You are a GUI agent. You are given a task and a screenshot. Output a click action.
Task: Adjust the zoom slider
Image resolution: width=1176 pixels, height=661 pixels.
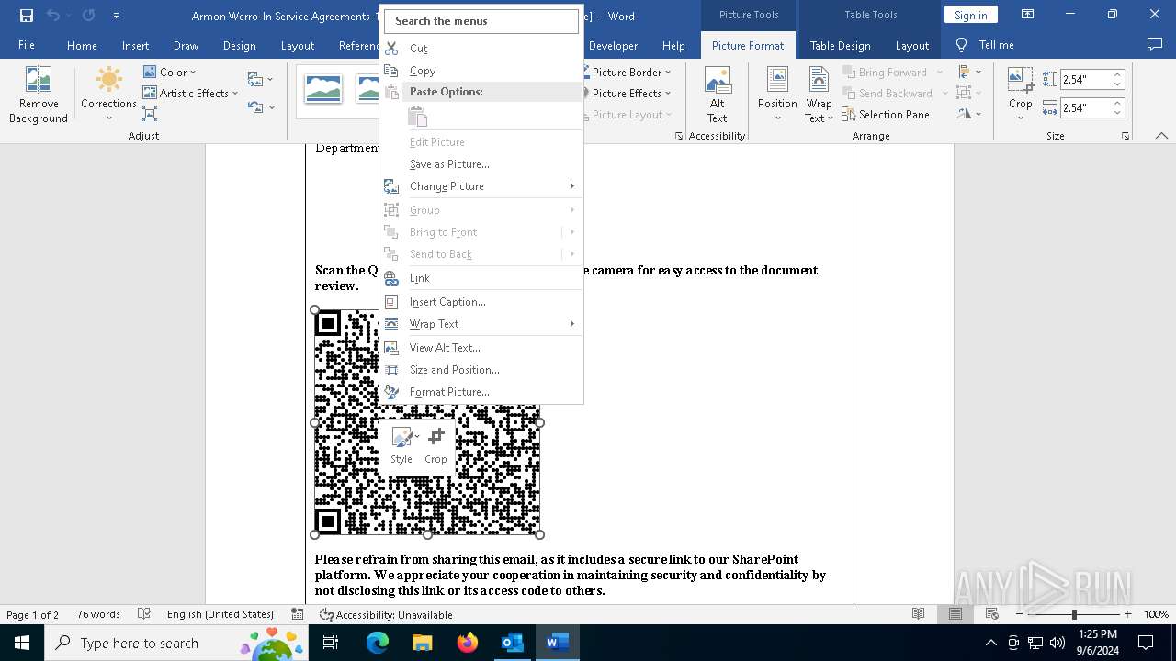[1074, 614]
